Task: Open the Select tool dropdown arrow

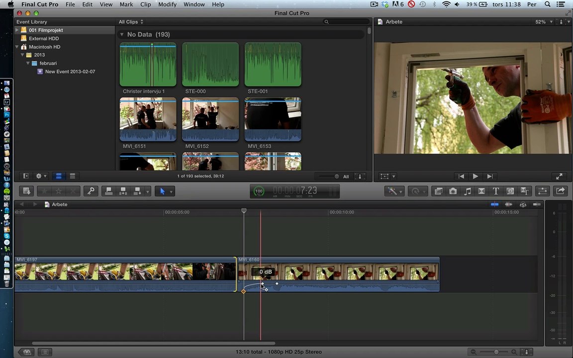Action: click(x=171, y=191)
